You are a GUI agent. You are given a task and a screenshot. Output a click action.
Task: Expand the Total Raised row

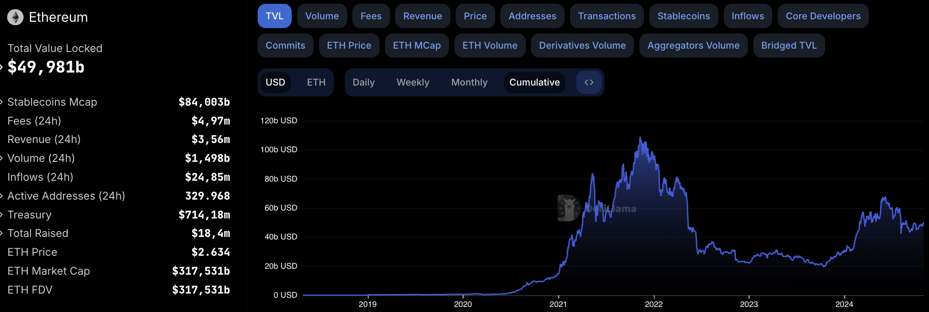(1, 233)
